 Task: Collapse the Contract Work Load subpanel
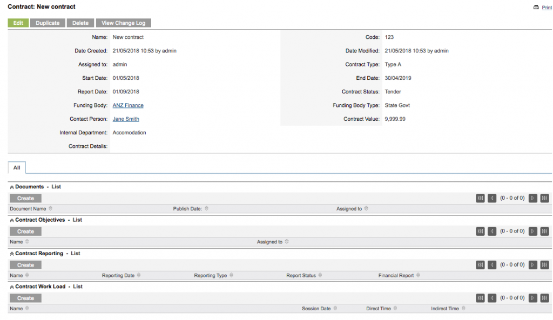tap(12, 287)
